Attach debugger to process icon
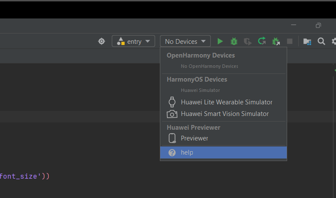336x198 pixels. [276, 41]
